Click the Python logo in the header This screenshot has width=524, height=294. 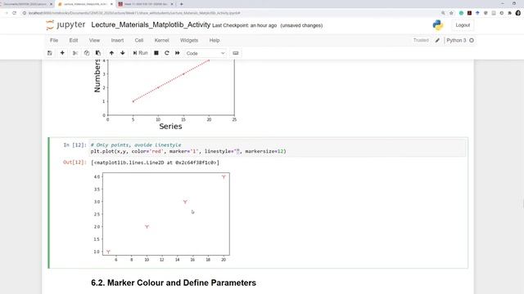(438, 25)
